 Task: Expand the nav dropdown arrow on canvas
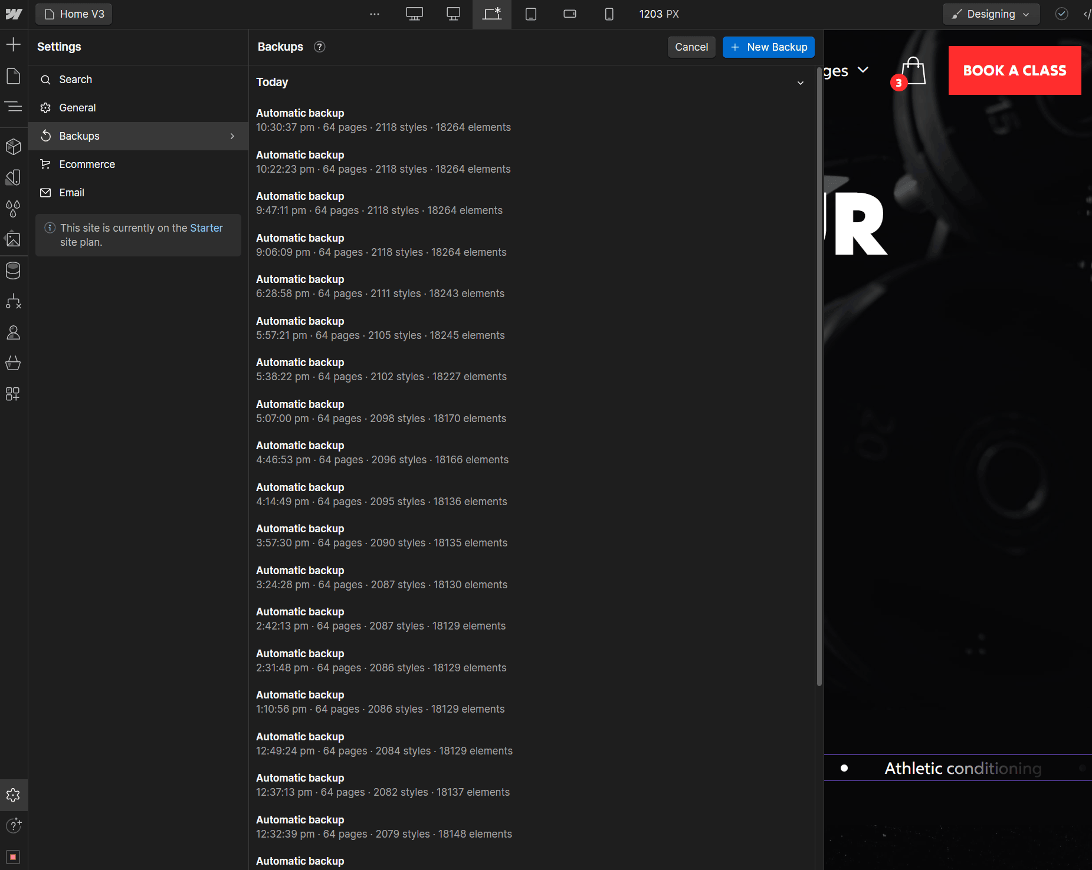pyautogui.click(x=863, y=70)
